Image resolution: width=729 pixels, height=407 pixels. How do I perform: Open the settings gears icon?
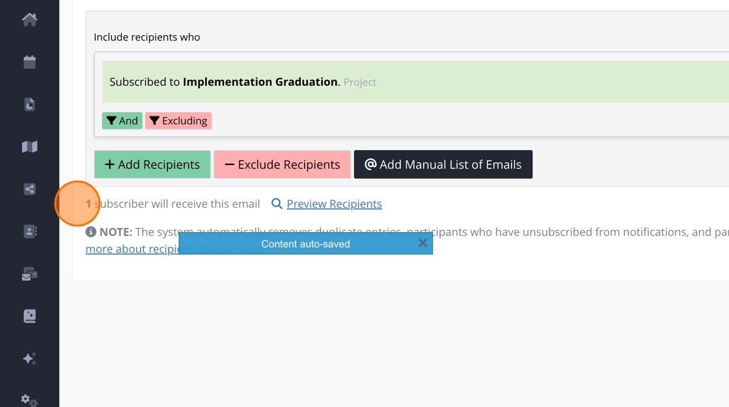(x=29, y=399)
